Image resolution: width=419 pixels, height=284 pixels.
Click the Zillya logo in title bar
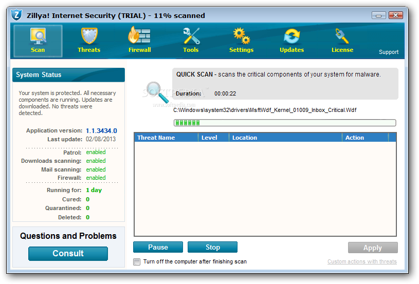tap(17, 15)
